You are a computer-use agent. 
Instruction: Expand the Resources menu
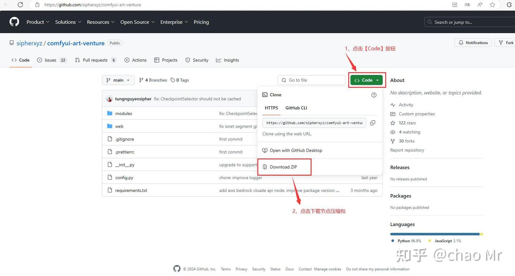point(101,22)
